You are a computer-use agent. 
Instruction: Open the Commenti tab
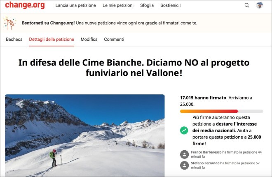tap(114, 40)
